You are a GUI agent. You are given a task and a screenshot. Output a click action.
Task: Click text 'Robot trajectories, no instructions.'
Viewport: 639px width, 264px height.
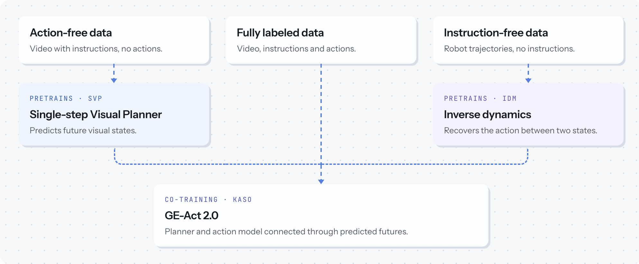[x=509, y=49]
